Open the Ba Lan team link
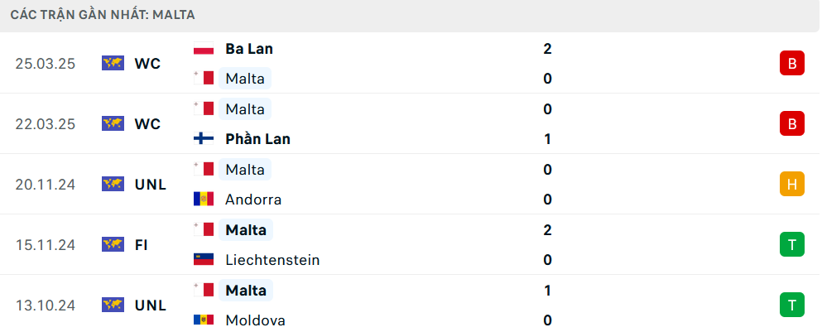 coord(249,49)
